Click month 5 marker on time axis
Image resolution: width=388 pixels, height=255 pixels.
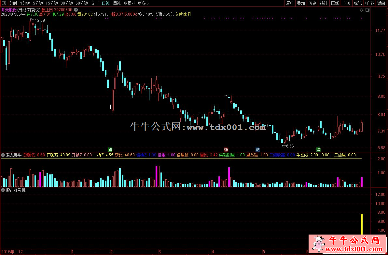pos(264,252)
